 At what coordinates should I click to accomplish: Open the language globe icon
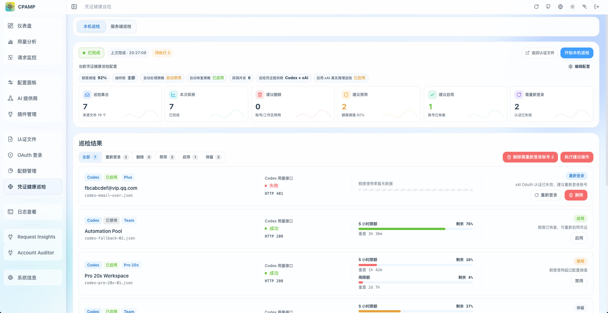tap(560, 7)
